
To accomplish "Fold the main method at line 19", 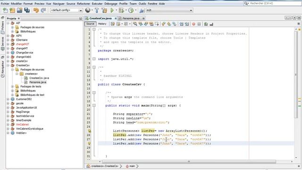I will 94,105.
